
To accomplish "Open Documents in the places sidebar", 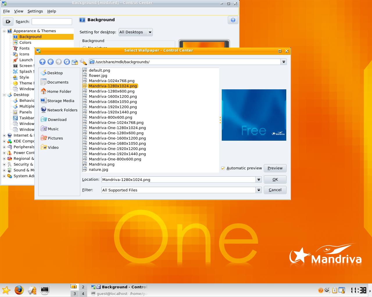I will coord(55,82).
